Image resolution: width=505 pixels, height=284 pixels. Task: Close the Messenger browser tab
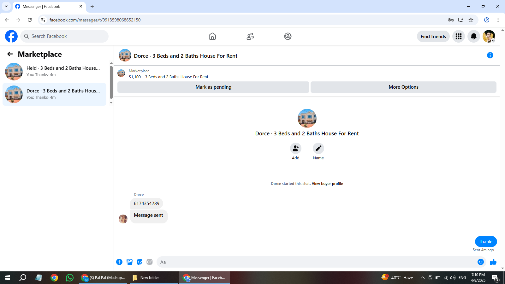(81, 6)
